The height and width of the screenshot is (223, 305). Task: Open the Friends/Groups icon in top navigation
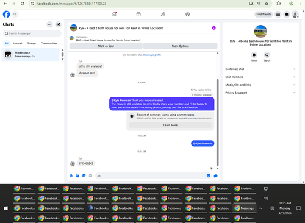[163, 14]
